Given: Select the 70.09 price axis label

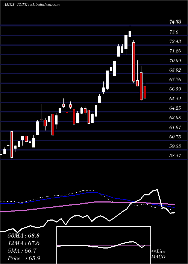Looking at the screenshot, I should (175, 60).
